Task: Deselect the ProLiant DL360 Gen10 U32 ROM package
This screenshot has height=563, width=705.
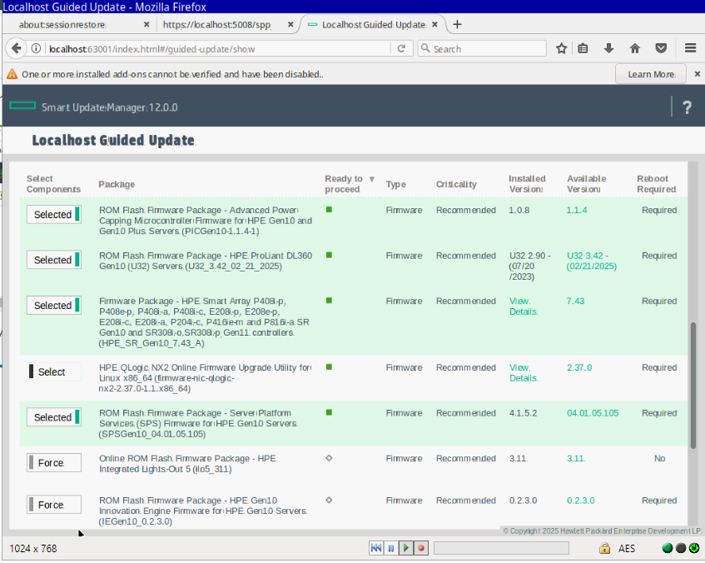Action: (x=54, y=260)
